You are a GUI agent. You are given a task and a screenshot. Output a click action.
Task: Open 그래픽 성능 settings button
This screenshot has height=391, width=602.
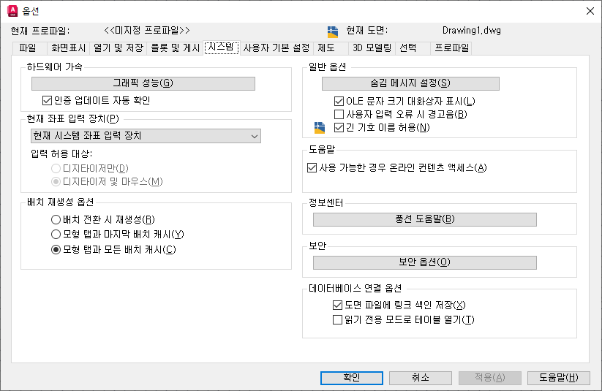click(x=143, y=83)
